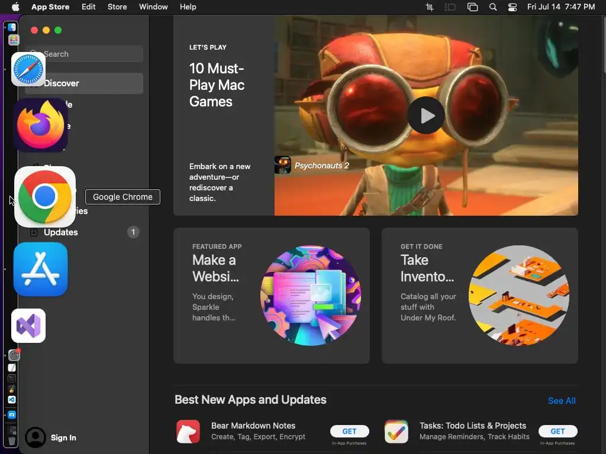The height and width of the screenshot is (454, 606).
Task: Click the date and time in menu bar
Action: pyautogui.click(x=561, y=7)
